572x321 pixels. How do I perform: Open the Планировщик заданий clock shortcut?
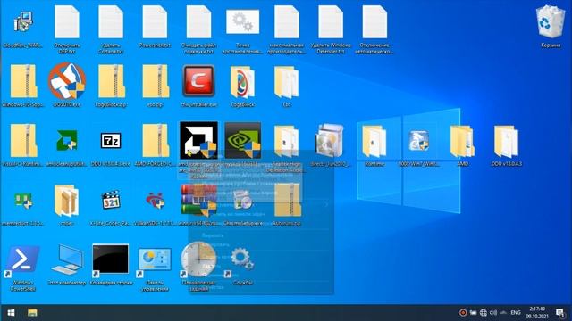198,259
